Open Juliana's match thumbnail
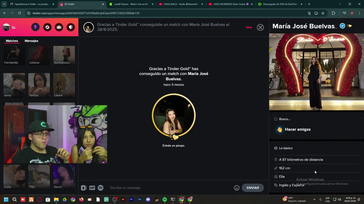 coord(39,56)
